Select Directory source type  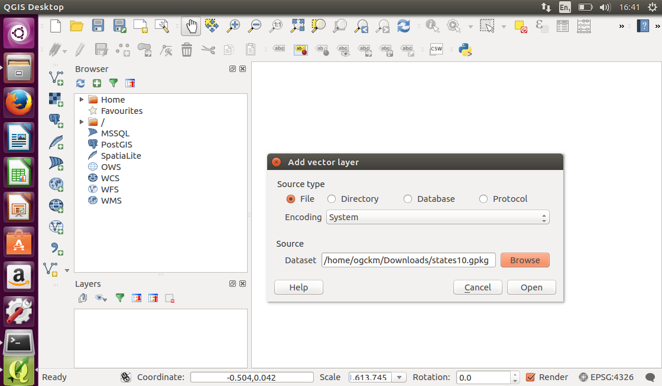coord(332,199)
